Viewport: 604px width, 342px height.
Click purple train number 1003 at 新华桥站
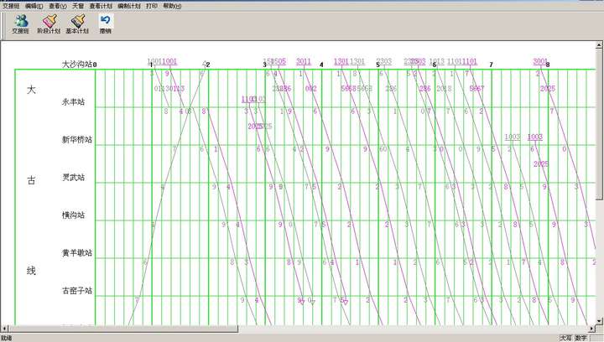click(x=535, y=137)
